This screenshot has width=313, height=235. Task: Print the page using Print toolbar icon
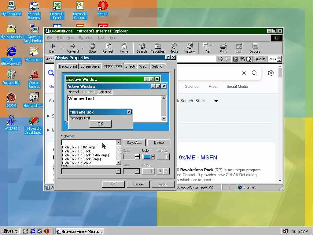[x=223, y=48]
